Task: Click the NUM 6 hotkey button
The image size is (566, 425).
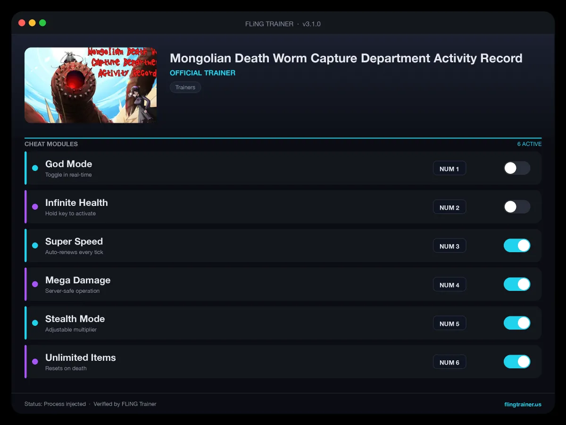Action: [x=449, y=362]
